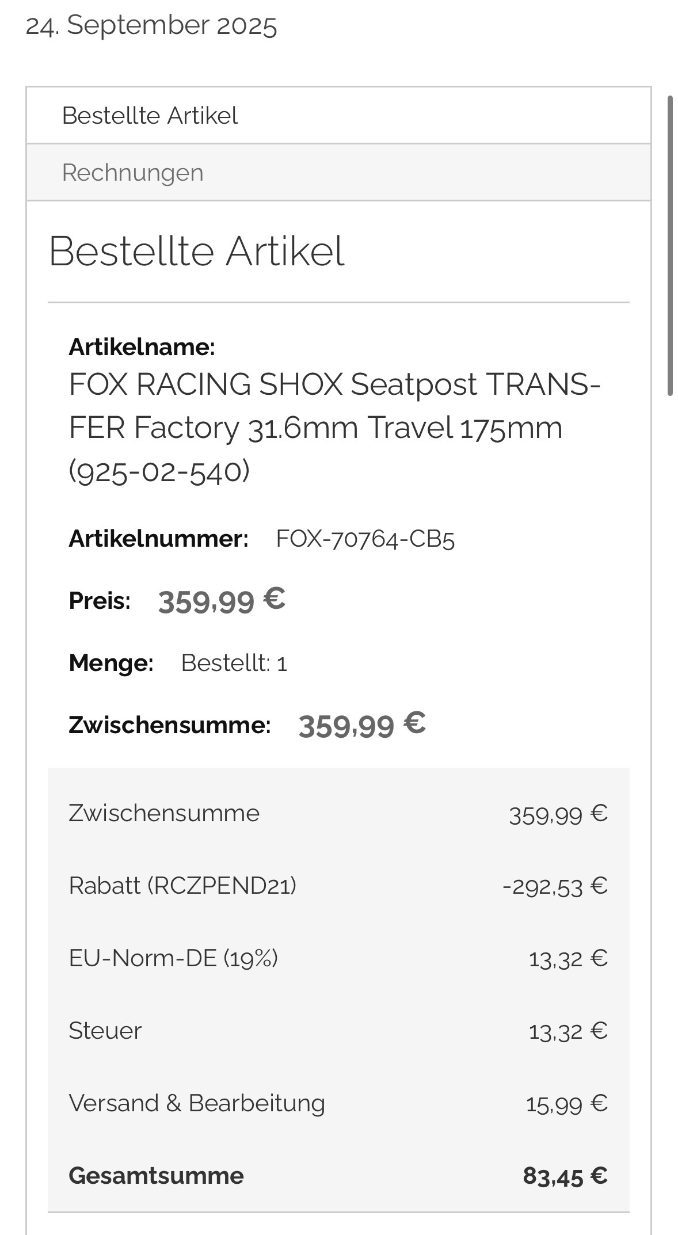Click article number FOX-70764-CB5
678x1235 pixels.
pyautogui.click(x=365, y=539)
